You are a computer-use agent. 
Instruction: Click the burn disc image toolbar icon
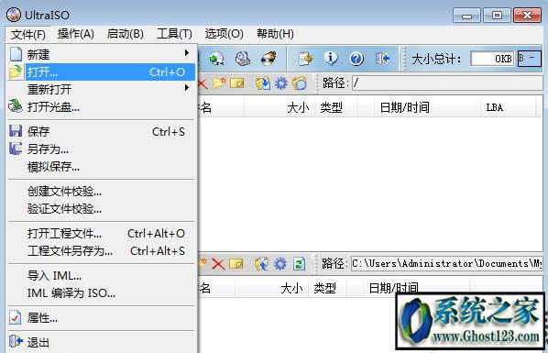click(269, 59)
